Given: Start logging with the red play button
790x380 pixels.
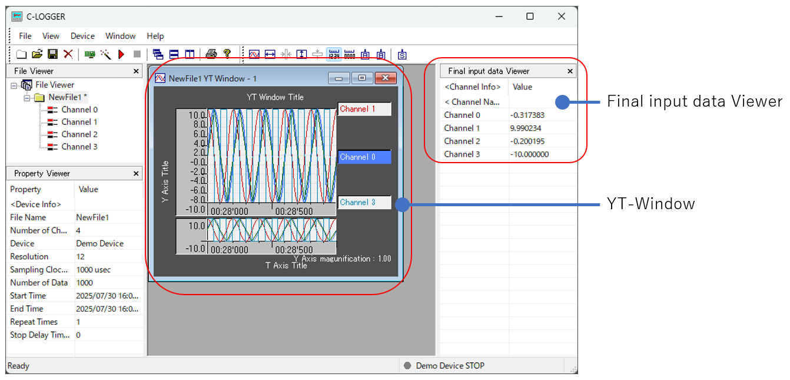Looking at the screenshot, I should [x=121, y=54].
